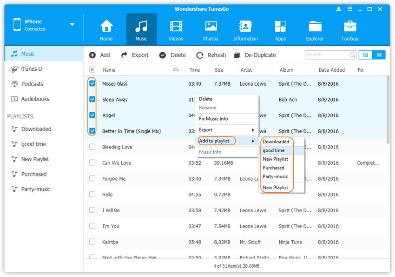Image resolution: width=395 pixels, height=277 pixels.
Task: Sort by the Artist column header
Action: [246, 70]
